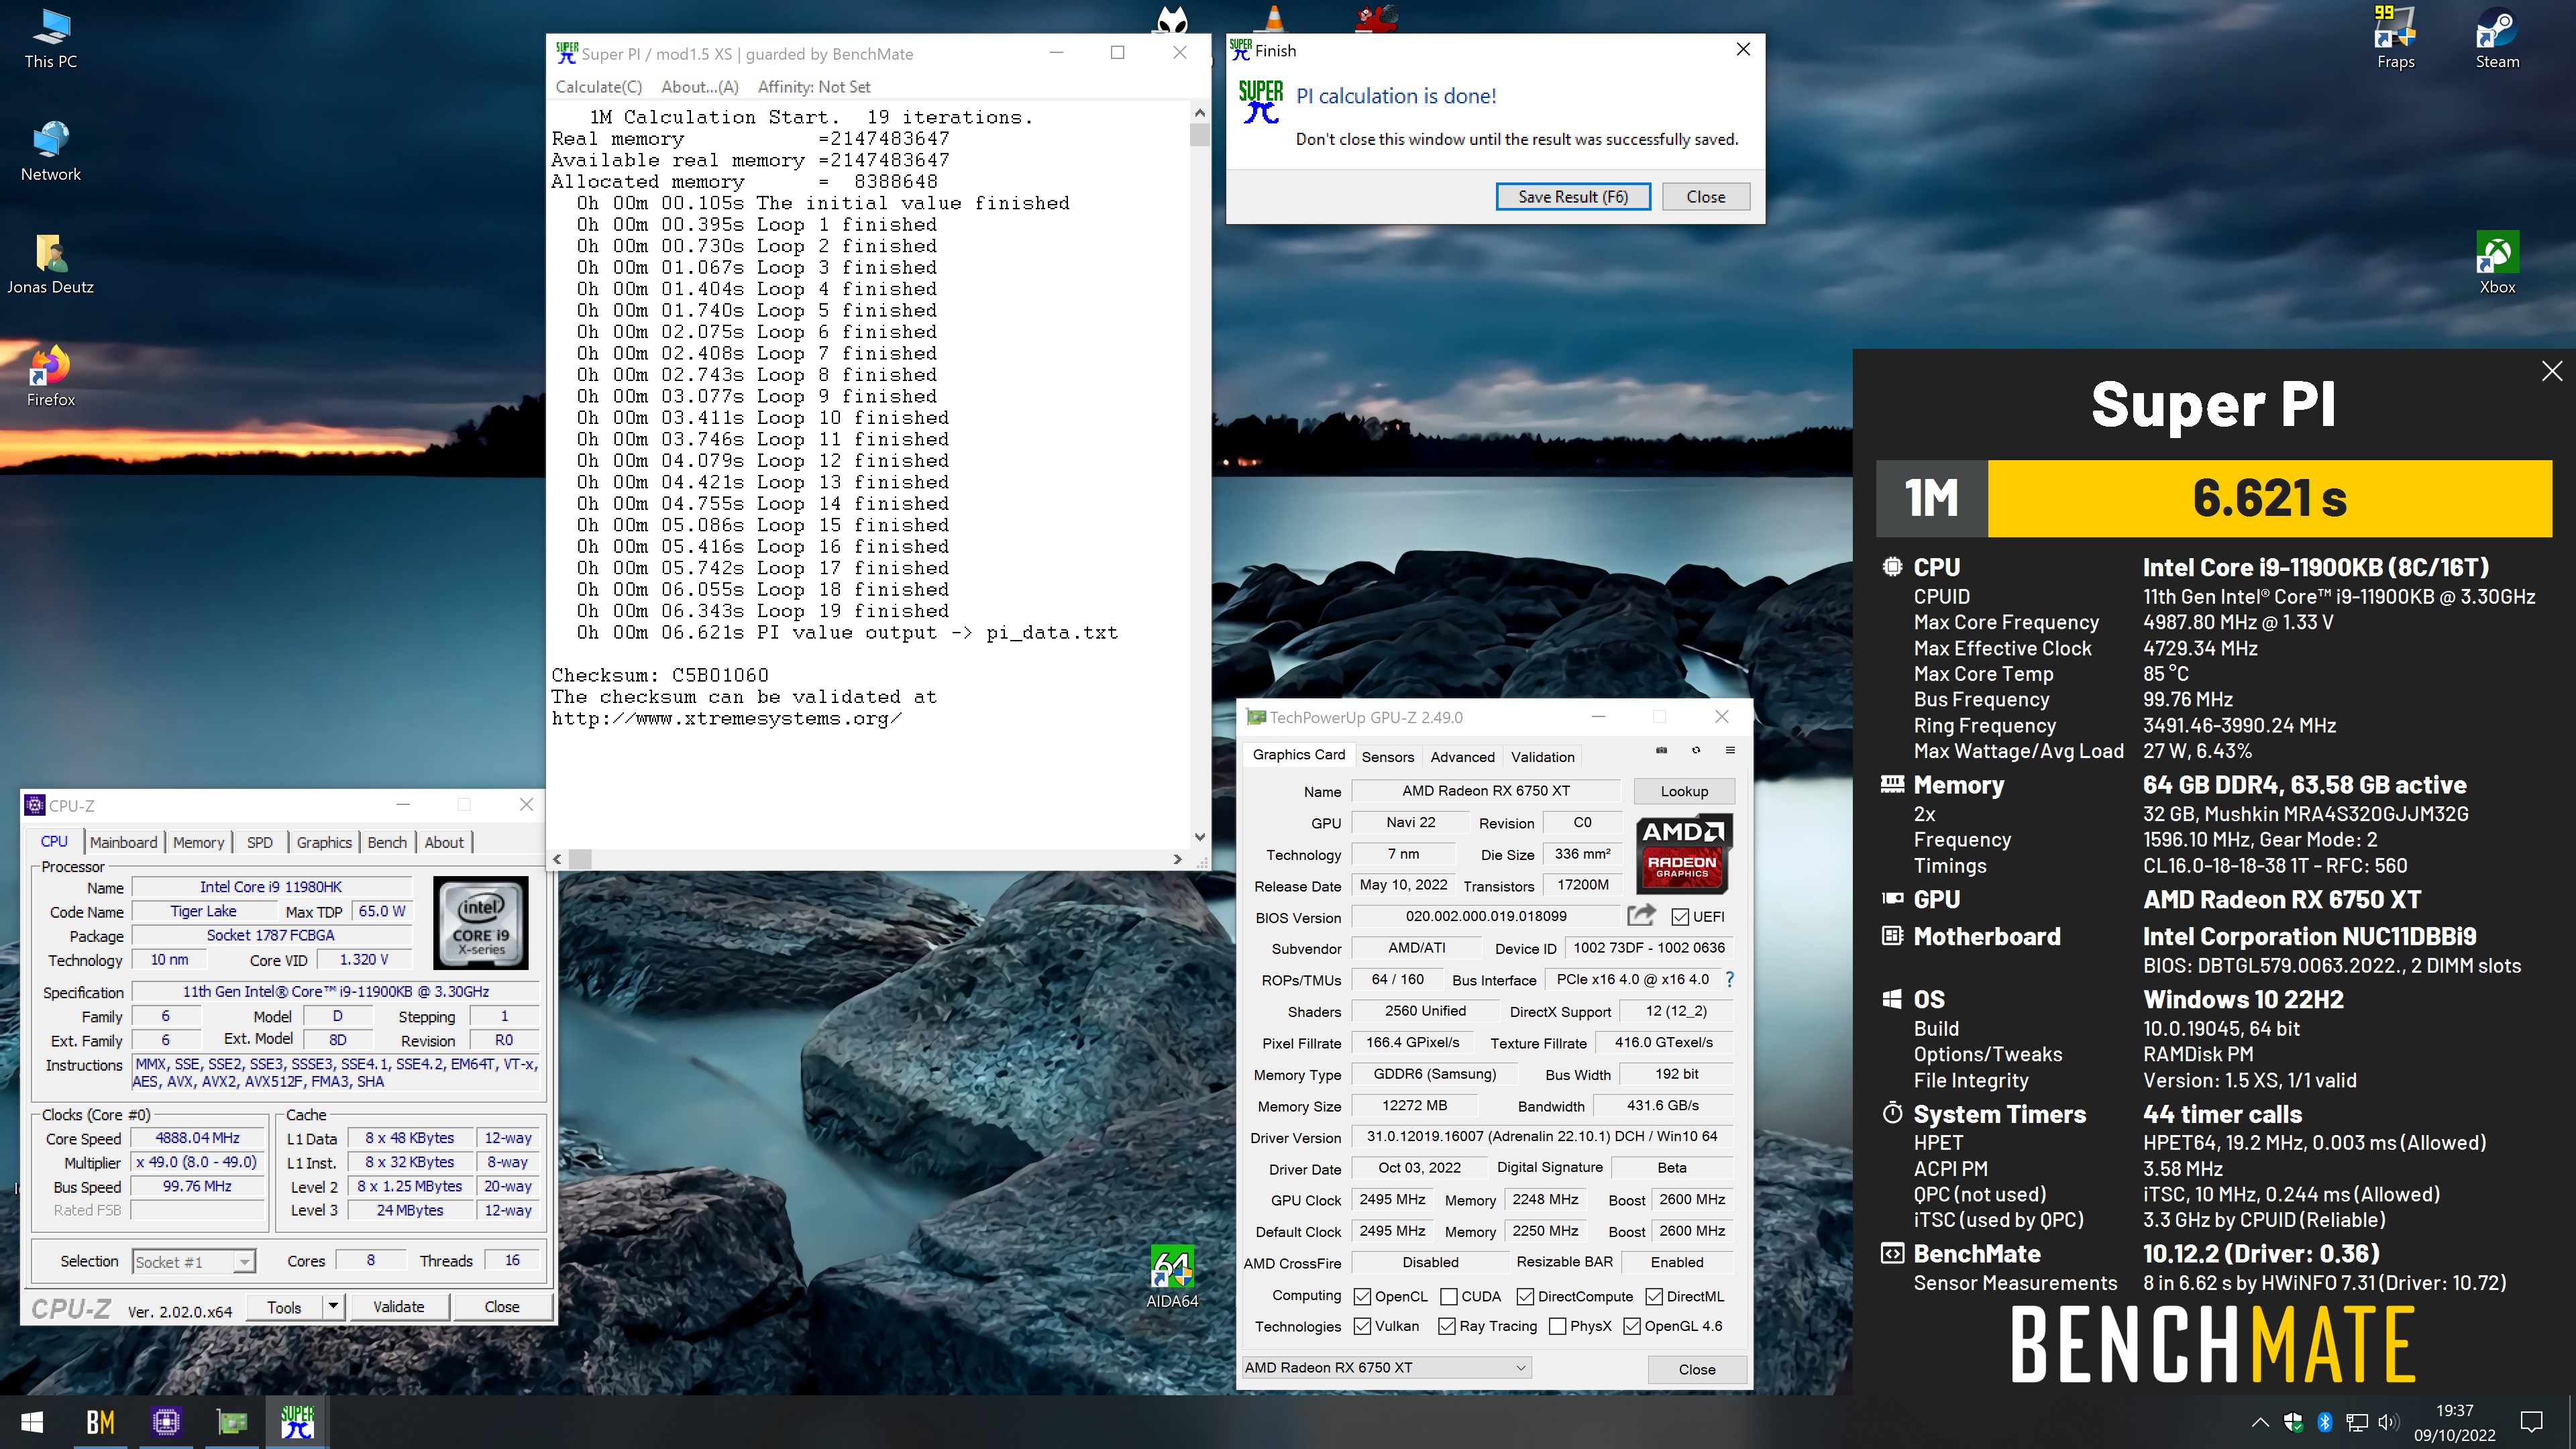This screenshot has width=2576, height=1449.
Task: Toggle CUDA checkbox
Action: click(x=1449, y=1296)
